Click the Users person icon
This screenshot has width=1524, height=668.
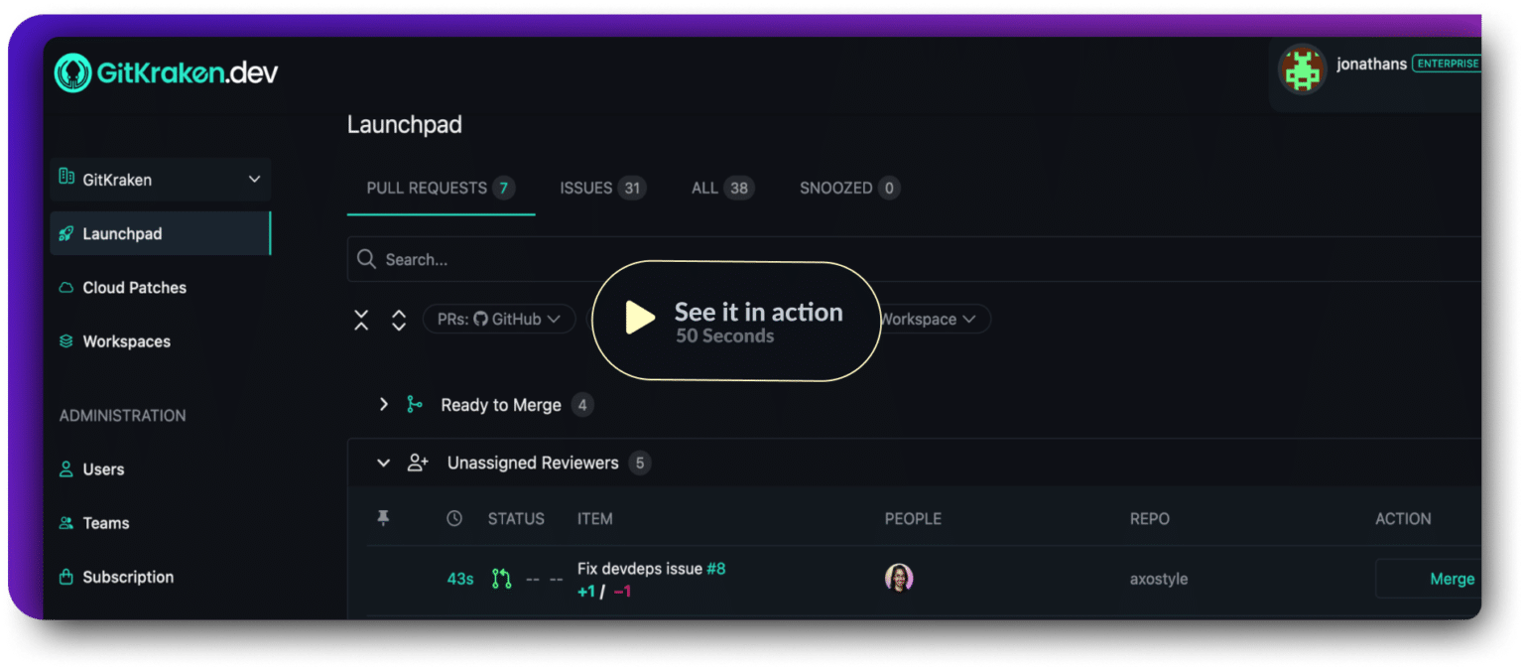pos(66,469)
